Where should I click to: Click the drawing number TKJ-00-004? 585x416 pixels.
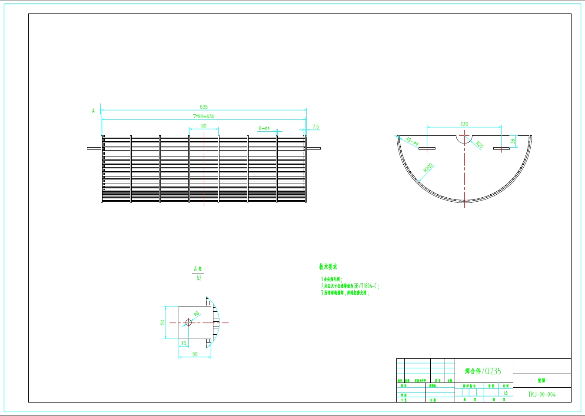pyautogui.click(x=542, y=395)
